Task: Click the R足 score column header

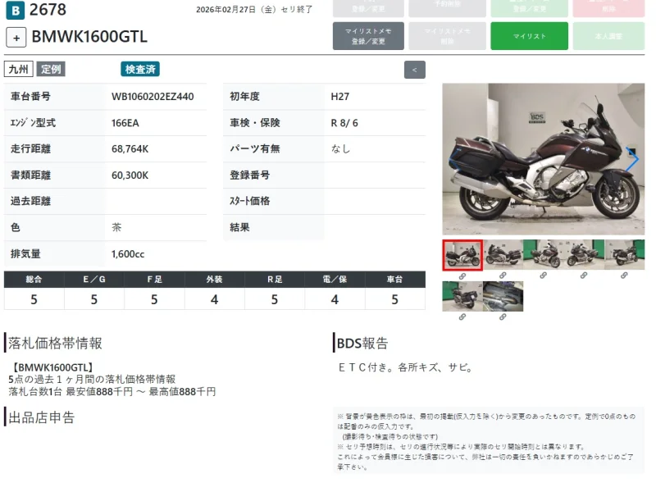Action: coord(275,280)
